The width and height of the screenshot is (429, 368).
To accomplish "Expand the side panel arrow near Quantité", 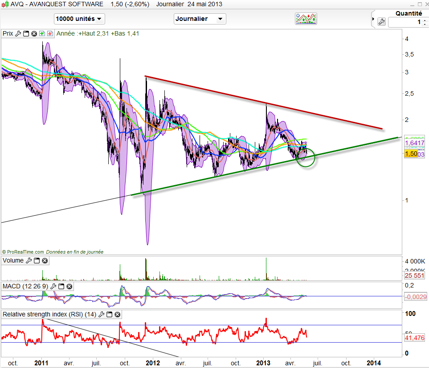I will [373, 19].
